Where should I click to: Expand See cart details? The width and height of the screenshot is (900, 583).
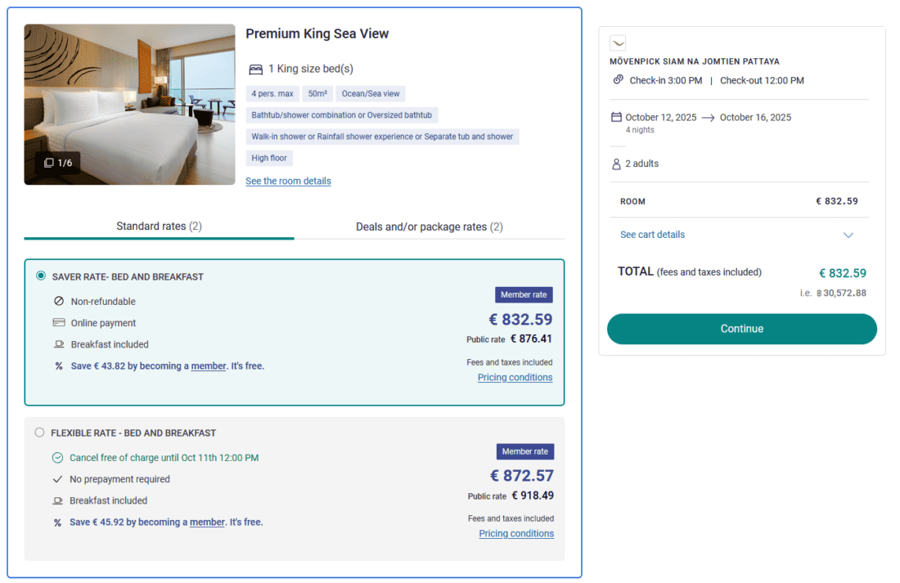point(652,235)
